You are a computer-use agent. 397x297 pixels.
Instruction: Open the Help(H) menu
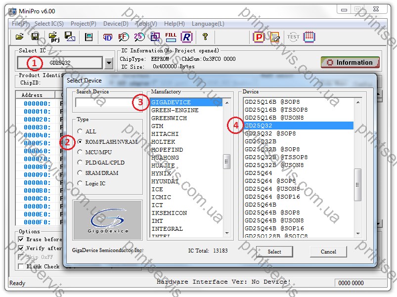[x=175, y=24]
